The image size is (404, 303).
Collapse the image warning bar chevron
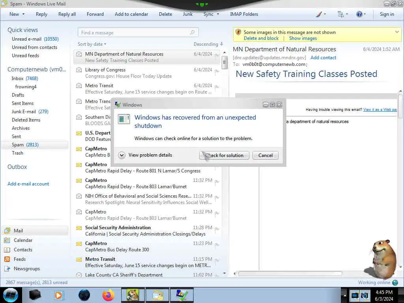[x=397, y=32]
